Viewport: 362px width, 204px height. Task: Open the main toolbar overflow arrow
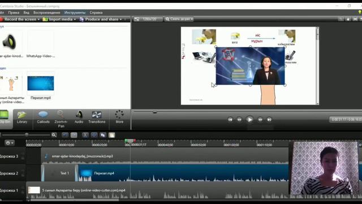pyautogui.click(x=126, y=19)
